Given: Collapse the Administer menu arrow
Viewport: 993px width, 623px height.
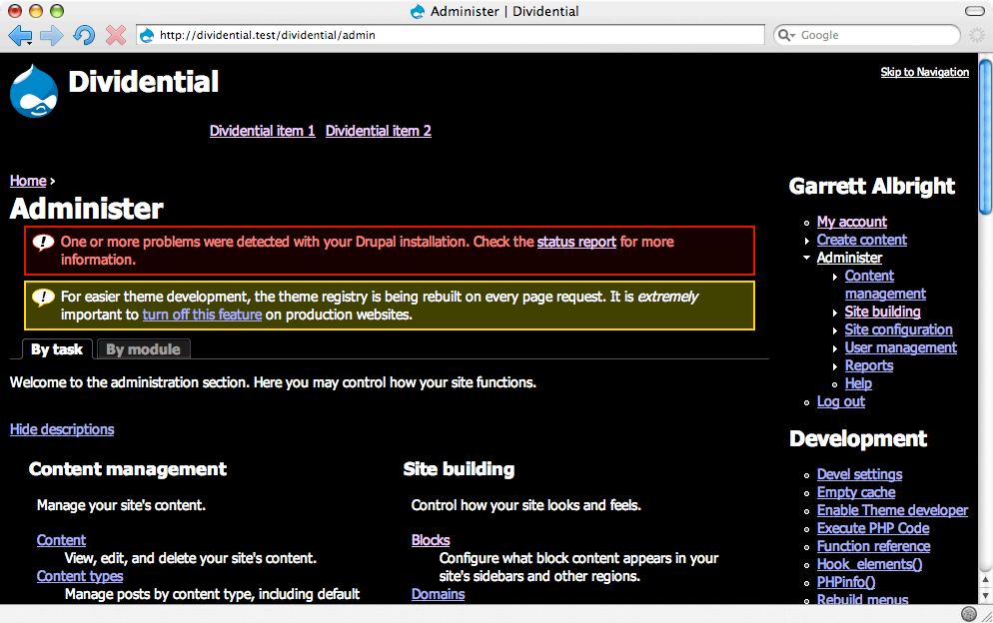Looking at the screenshot, I should click(x=807, y=258).
